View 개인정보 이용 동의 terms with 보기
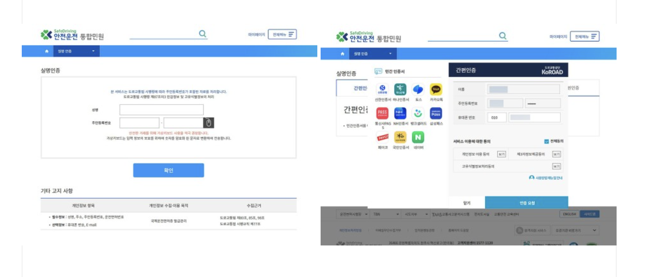This screenshot has width=656, height=277. [x=502, y=154]
